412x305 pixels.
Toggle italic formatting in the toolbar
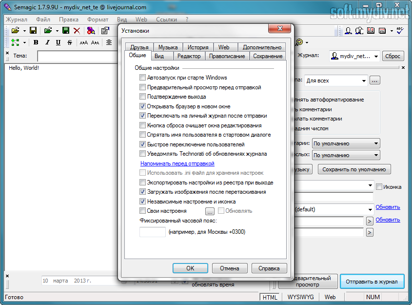47,42
